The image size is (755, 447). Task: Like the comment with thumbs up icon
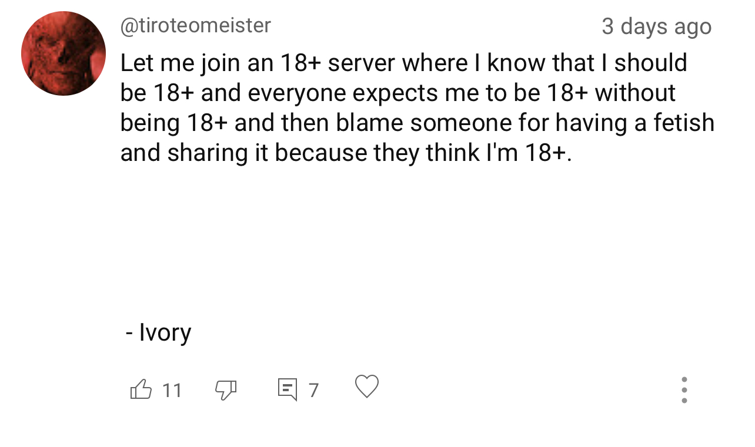click(141, 389)
